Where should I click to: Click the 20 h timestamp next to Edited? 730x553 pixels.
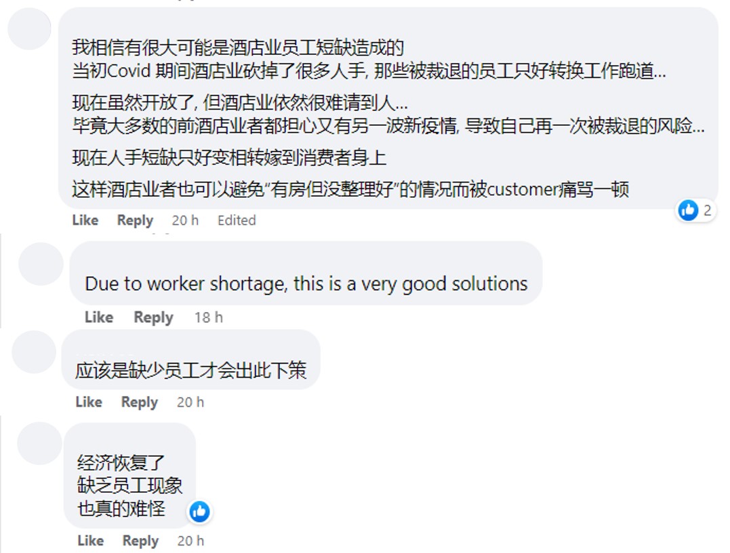pos(185,220)
